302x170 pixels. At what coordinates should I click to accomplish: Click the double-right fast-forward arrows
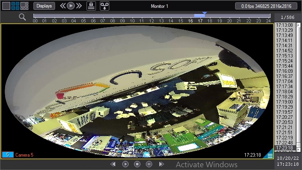[x=79, y=6]
